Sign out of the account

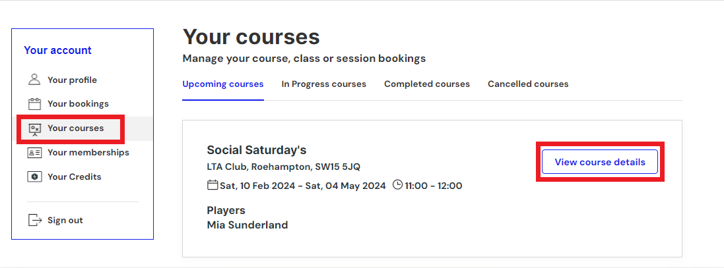tap(65, 220)
